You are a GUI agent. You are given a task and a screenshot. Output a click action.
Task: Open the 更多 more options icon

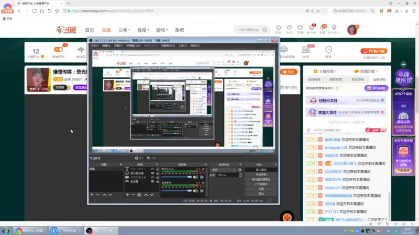pos(328,50)
